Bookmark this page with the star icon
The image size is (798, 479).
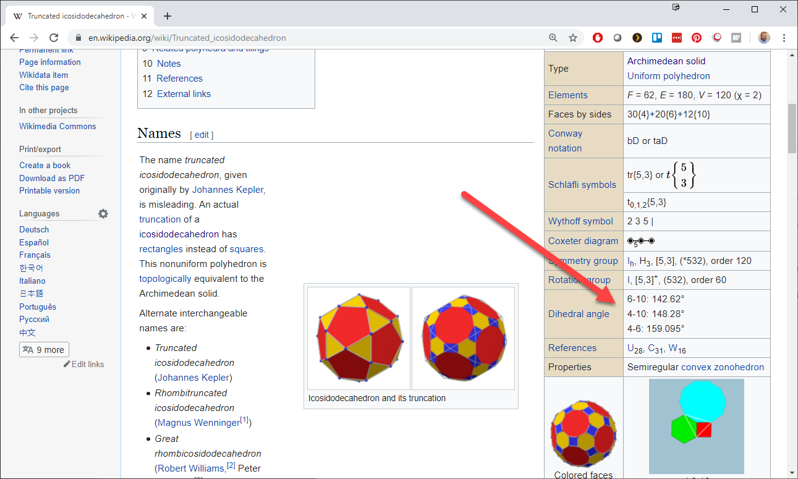(x=573, y=38)
